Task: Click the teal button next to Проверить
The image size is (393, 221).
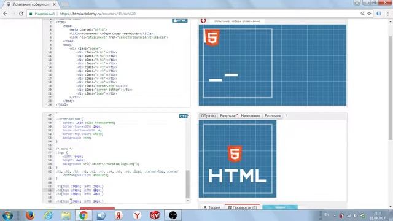Action: click(280, 207)
